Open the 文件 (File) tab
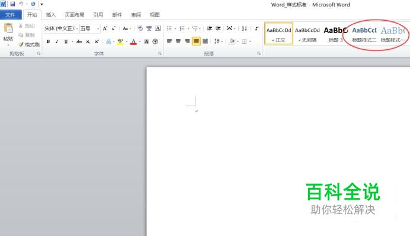 click(11, 15)
